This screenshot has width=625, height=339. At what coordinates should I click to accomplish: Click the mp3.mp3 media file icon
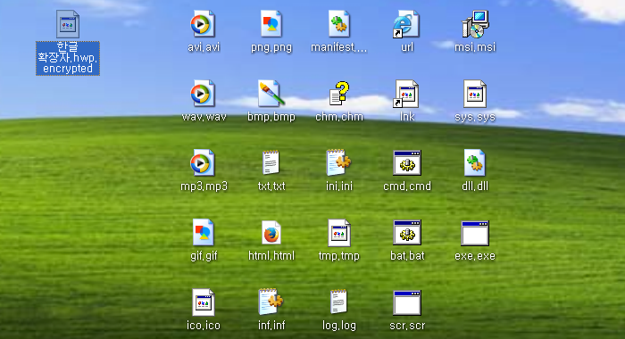pos(204,163)
